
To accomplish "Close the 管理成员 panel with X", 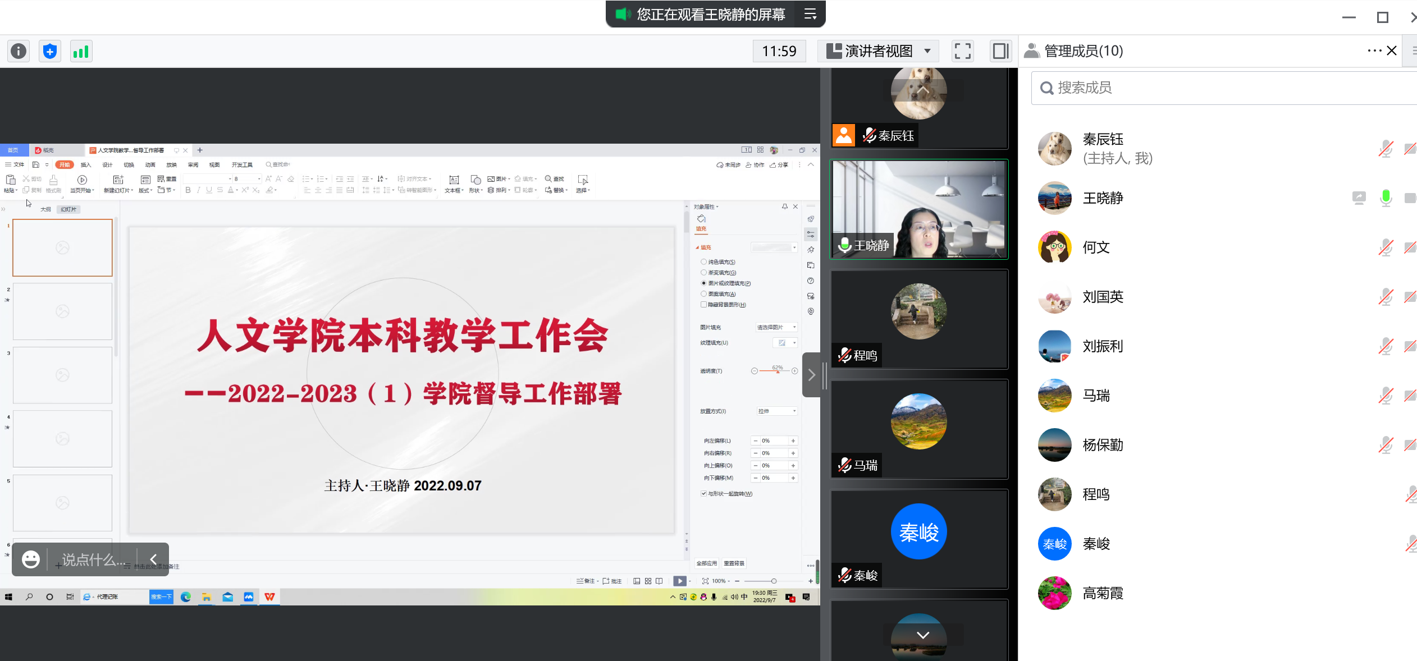I will (1392, 51).
